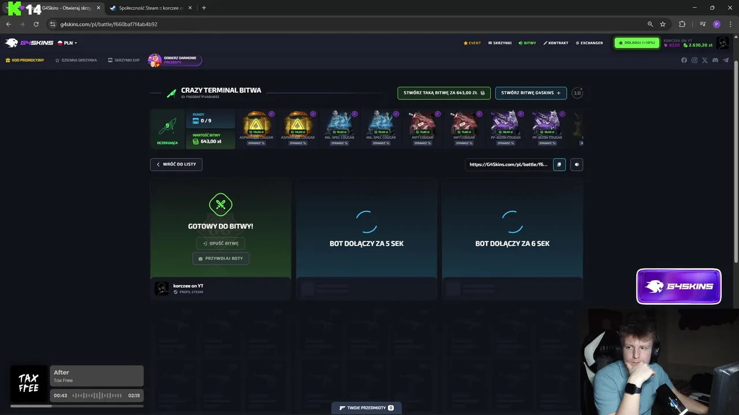Screen dimensions: 739x415
Task: Go back in browser history
Action: click(x=8, y=24)
